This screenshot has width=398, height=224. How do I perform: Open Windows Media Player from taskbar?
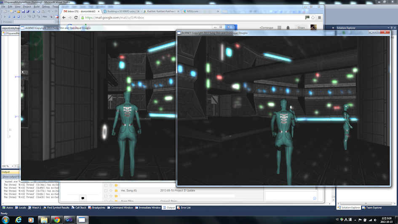point(31,220)
